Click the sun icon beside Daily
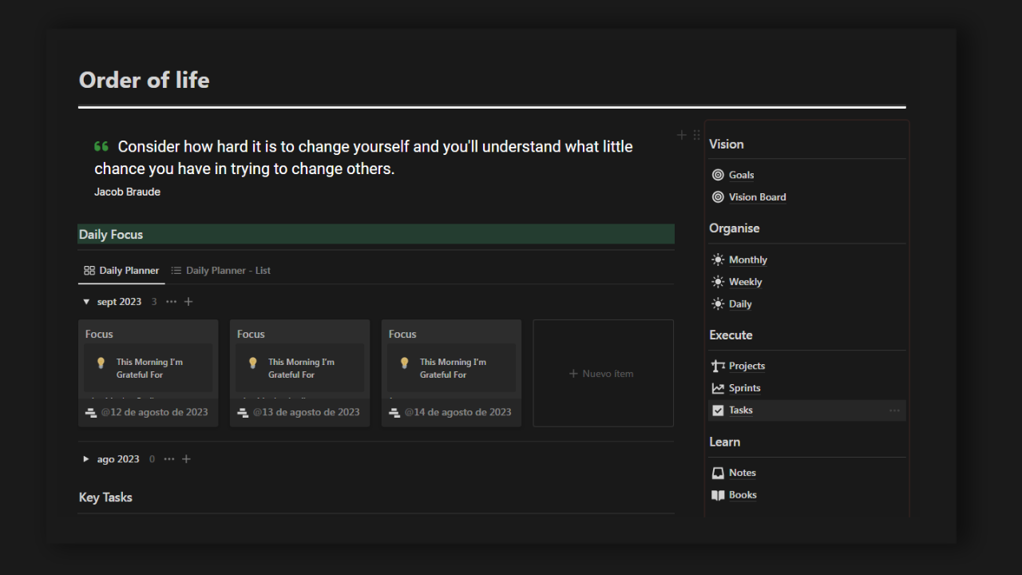The height and width of the screenshot is (575, 1022). click(718, 304)
